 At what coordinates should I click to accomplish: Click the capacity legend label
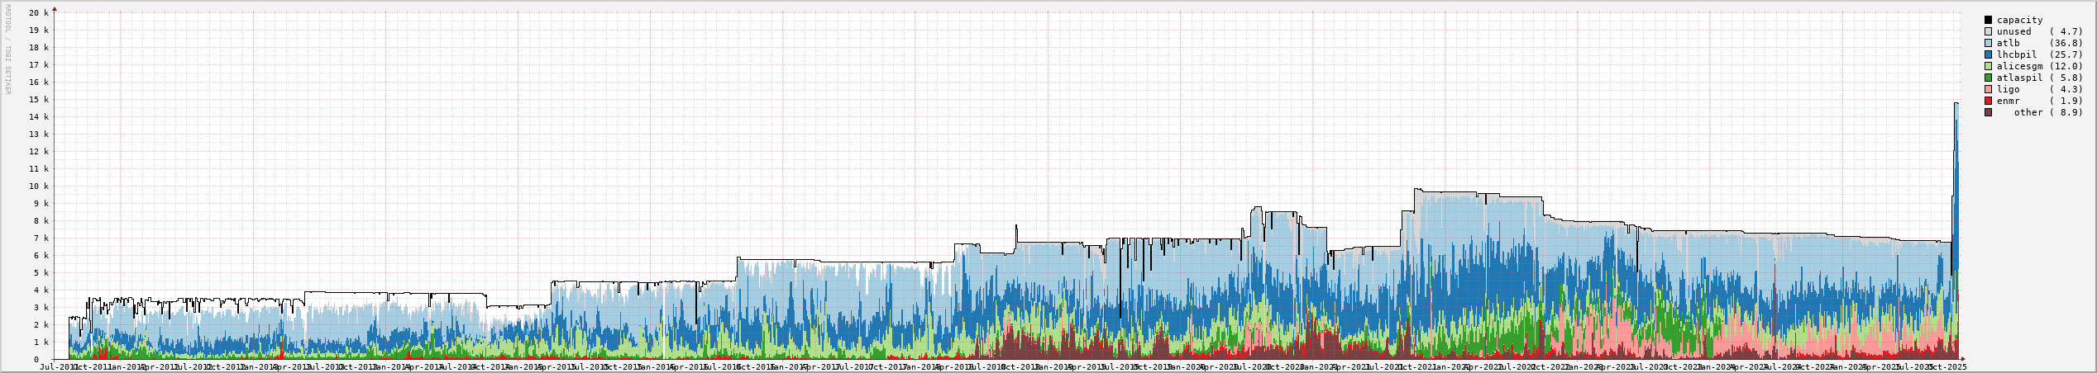pos(2019,20)
